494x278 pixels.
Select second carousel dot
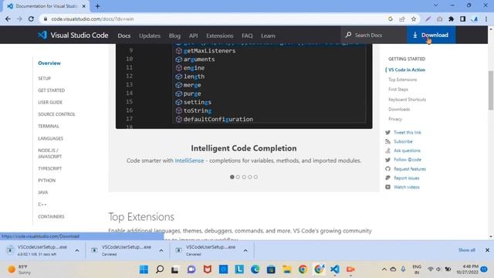[x=238, y=177]
